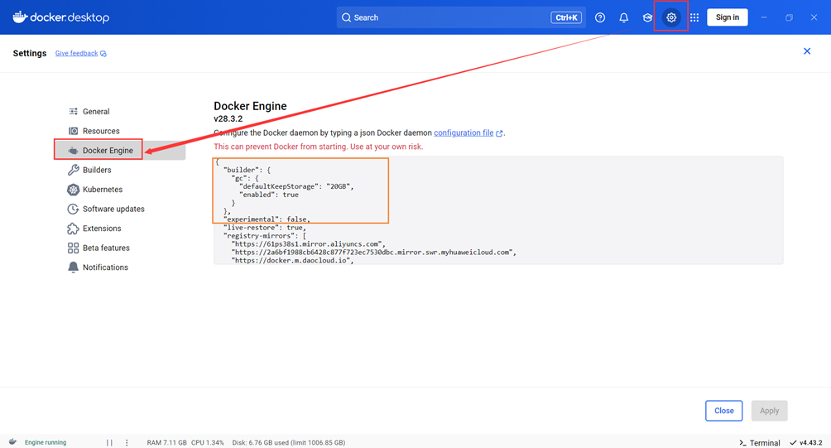The width and height of the screenshot is (831, 448).
Task: Click the v4.43.2 version indicator
Action: click(806, 442)
